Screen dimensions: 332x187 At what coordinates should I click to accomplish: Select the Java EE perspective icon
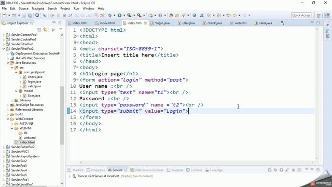(327, 15)
